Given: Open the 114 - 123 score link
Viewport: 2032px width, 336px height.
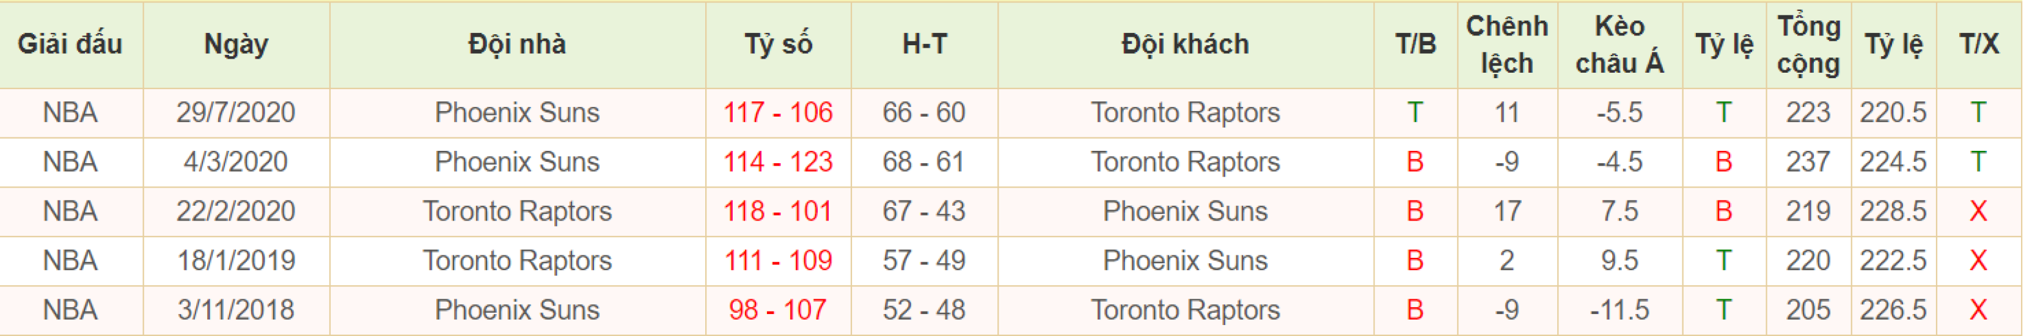Looking at the screenshot, I should click(x=778, y=163).
